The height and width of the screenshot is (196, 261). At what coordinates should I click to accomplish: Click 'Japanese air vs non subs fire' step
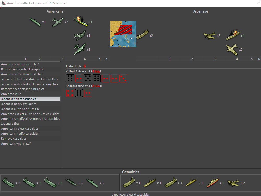[x=30, y=109]
